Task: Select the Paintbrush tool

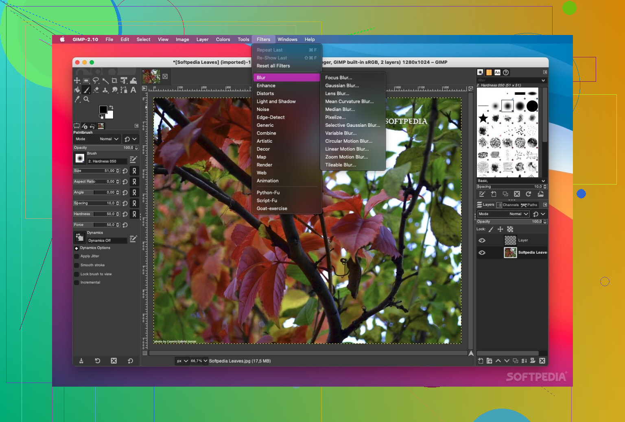Action: tap(86, 90)
